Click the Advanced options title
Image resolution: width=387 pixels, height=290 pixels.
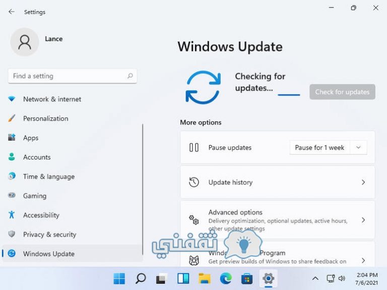pos(235,212)
